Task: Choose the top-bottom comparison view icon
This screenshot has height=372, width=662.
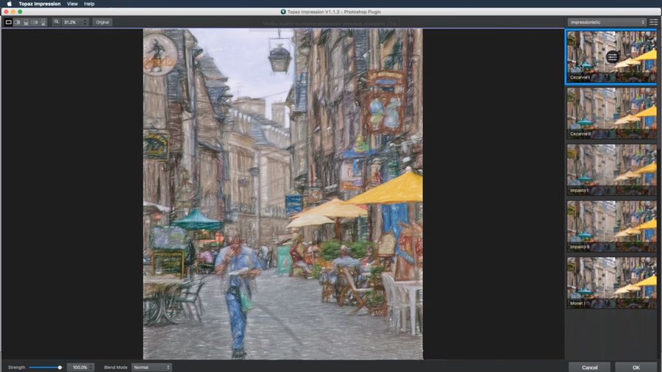Action: 43,22
